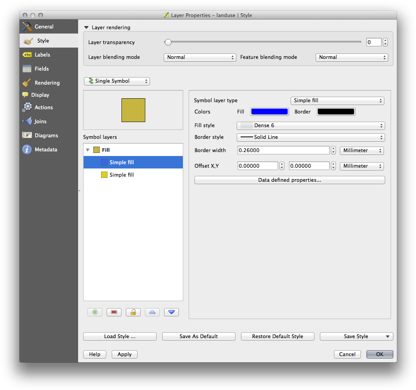This screenshot has height=390, width=416.
Task: Click the add symbol layer plus icon
Action: tap(95, 312)
